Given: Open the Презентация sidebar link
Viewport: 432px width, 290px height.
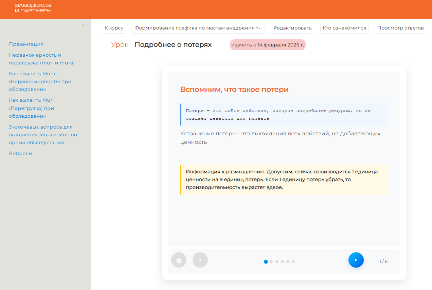Looking at the screenshot, I should pyautogui.click(x=26, y=44).
